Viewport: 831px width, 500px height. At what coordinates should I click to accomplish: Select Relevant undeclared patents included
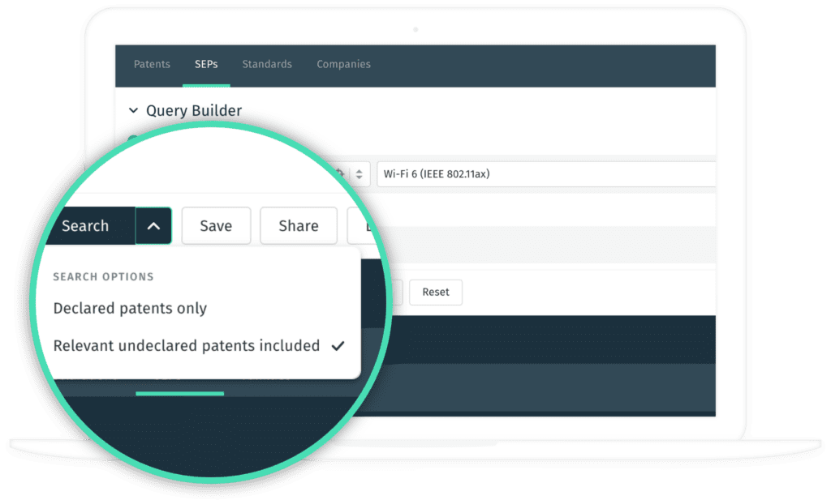click(186, 346)
